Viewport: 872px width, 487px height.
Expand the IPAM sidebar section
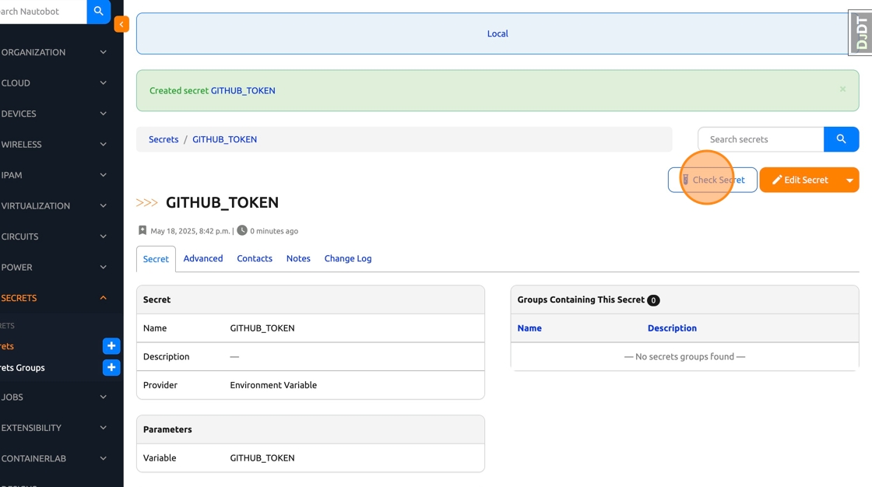[54, 175]
